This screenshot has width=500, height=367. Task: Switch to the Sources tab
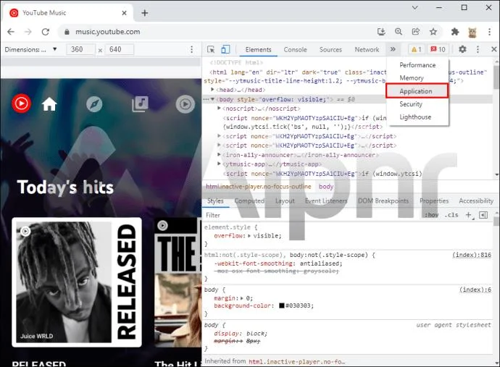click(330, 50)
